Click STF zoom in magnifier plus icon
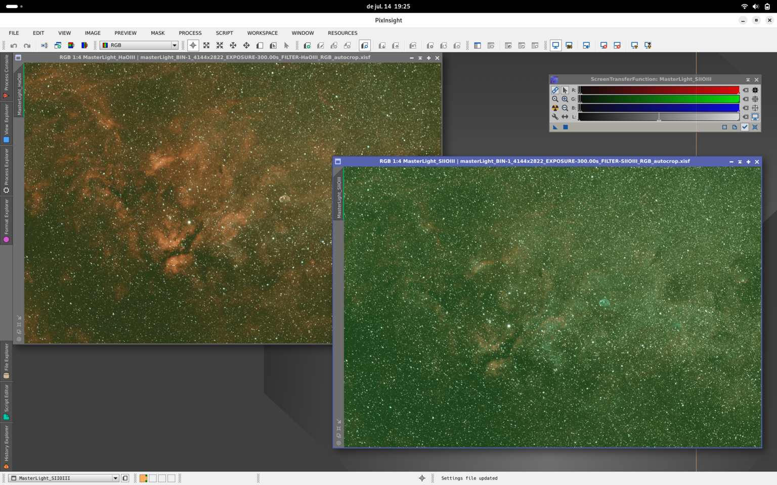 pos(565,99)
